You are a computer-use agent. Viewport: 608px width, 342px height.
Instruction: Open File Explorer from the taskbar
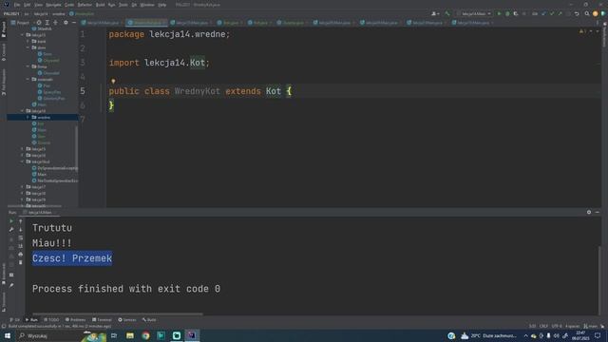tap(130, 335)
